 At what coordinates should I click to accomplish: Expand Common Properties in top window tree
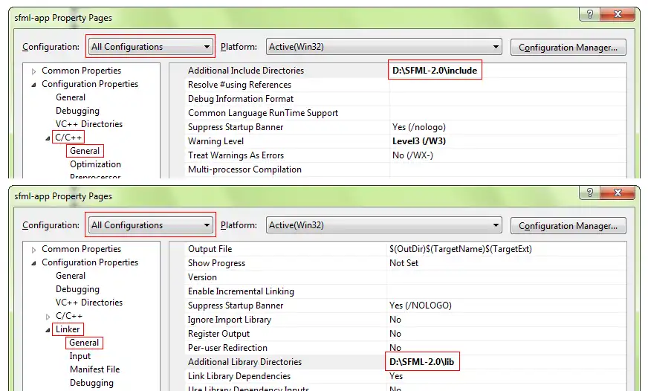(x=34, y=71)
